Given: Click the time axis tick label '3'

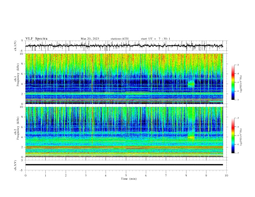Looking at the screenshot, I should click(x=86, y=175).
